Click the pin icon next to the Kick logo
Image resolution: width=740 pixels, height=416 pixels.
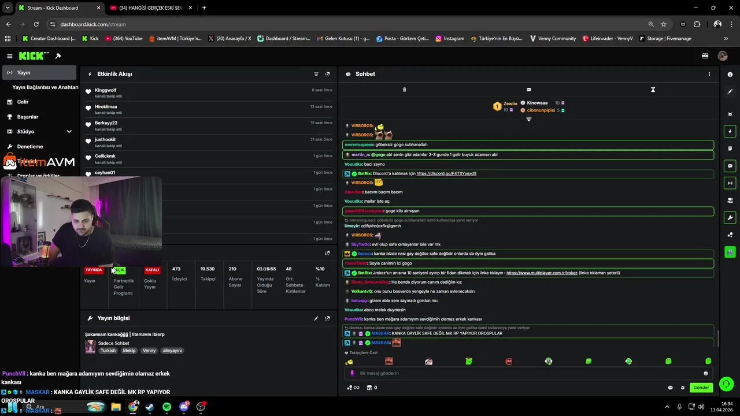point(58,56)
